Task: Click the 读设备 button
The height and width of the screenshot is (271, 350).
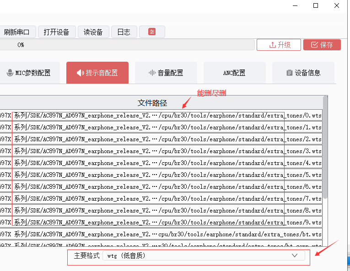Action: tap(93, 32)
